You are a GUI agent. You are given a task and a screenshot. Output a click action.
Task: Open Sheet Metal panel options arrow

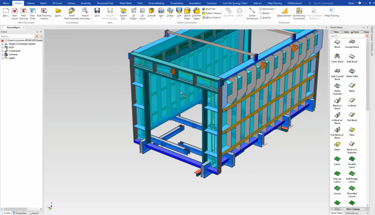point(364,28)
